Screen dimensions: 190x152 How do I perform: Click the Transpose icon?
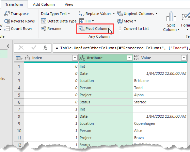click(x=7, y=14)
